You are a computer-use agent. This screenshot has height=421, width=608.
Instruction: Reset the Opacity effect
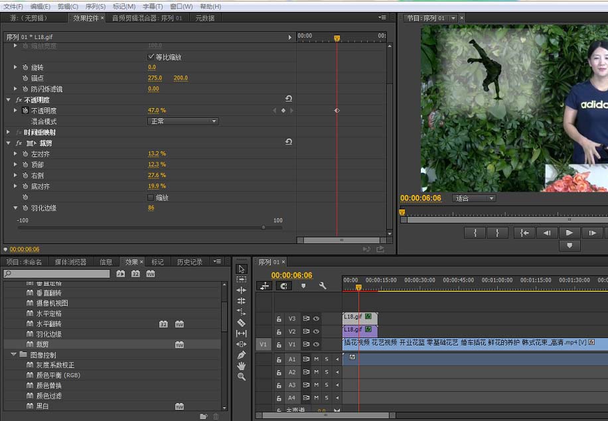click(289, 98)
